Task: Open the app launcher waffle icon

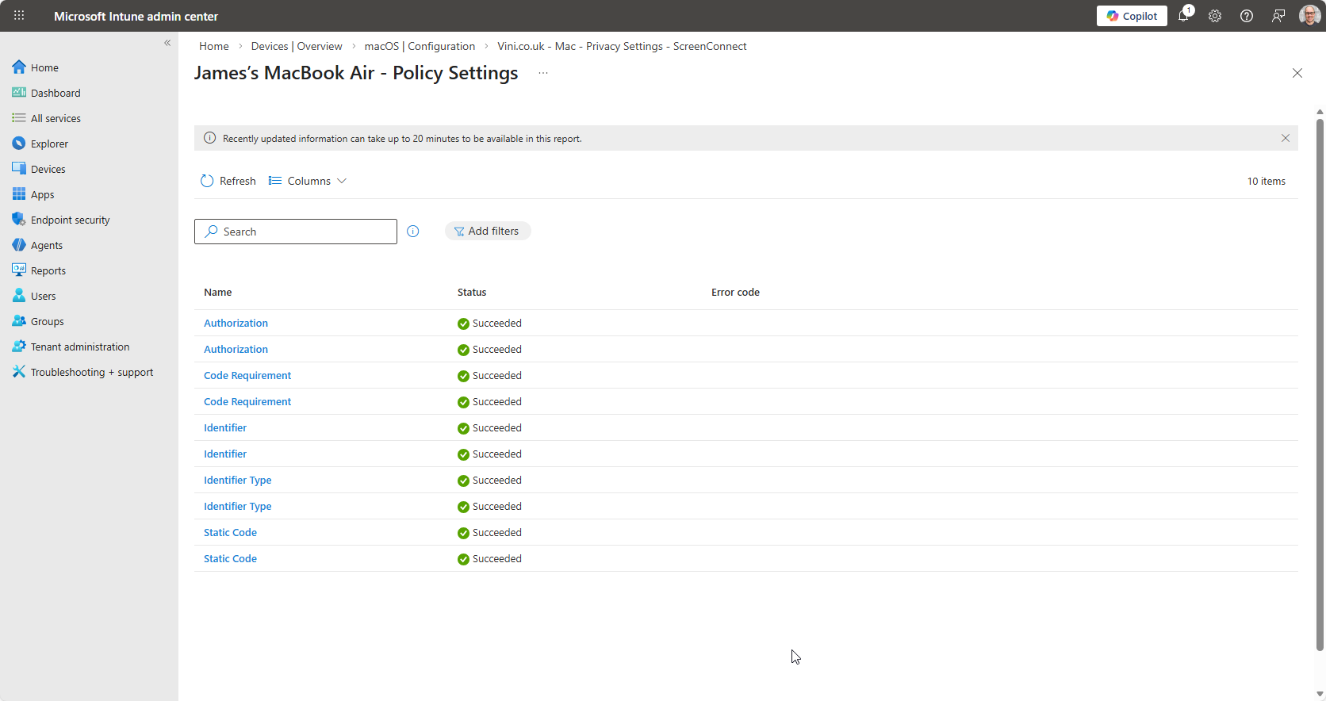Action: point(19,16)
